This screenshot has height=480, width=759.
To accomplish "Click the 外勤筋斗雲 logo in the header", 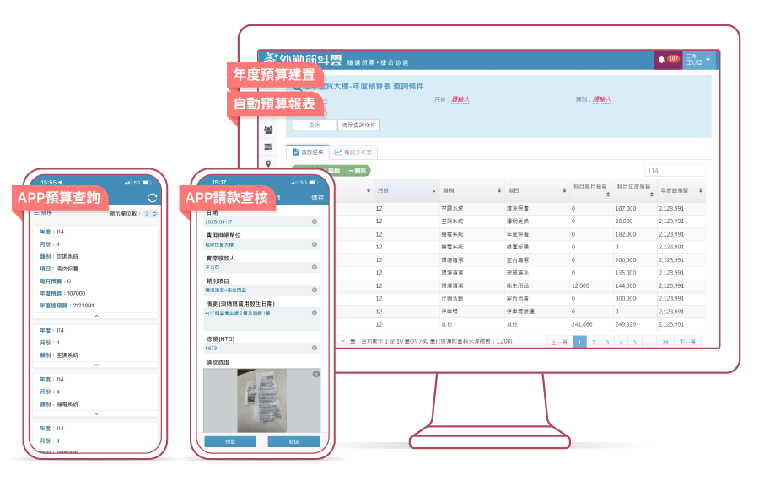I will click(303, 60).
